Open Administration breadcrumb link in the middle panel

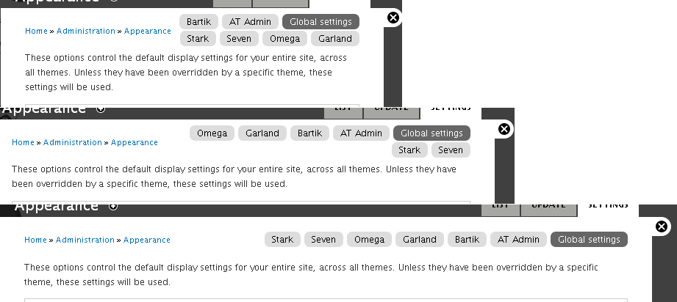coord(72,143)
